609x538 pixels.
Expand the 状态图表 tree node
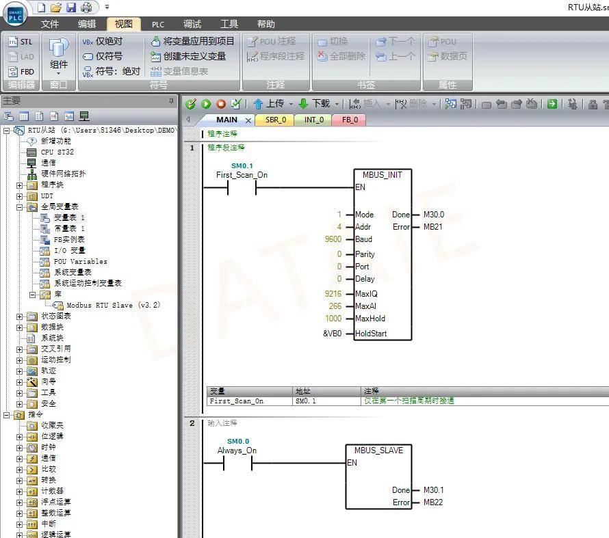19,317
